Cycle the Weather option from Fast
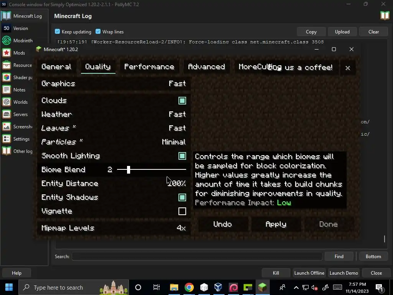This screenshot has width=393, height=295. tap(114, 114)
